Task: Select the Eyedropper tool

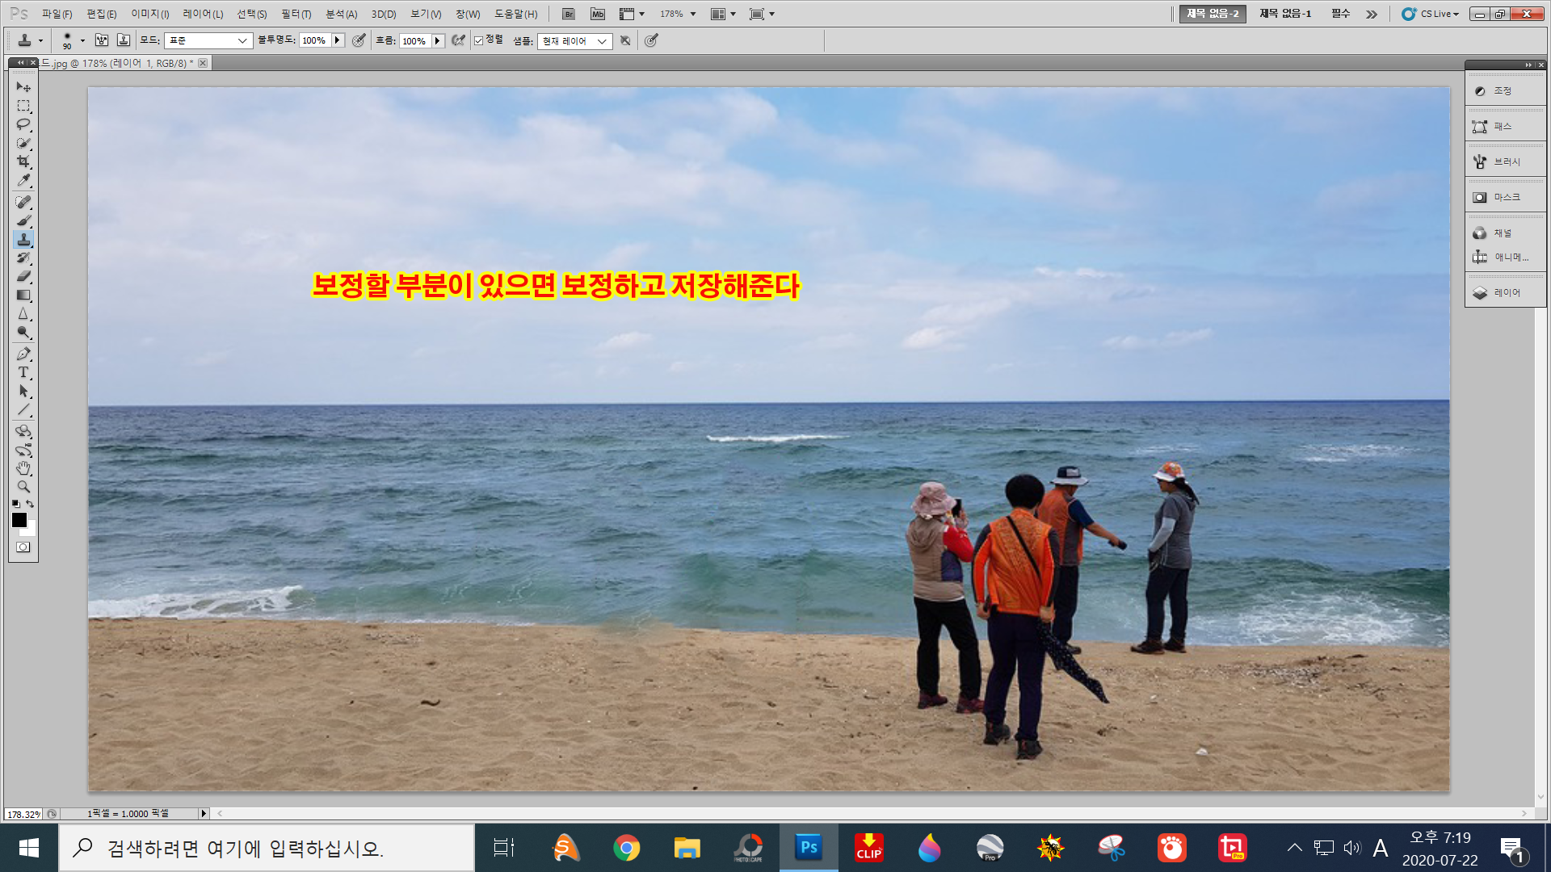Action: (23, 181)
